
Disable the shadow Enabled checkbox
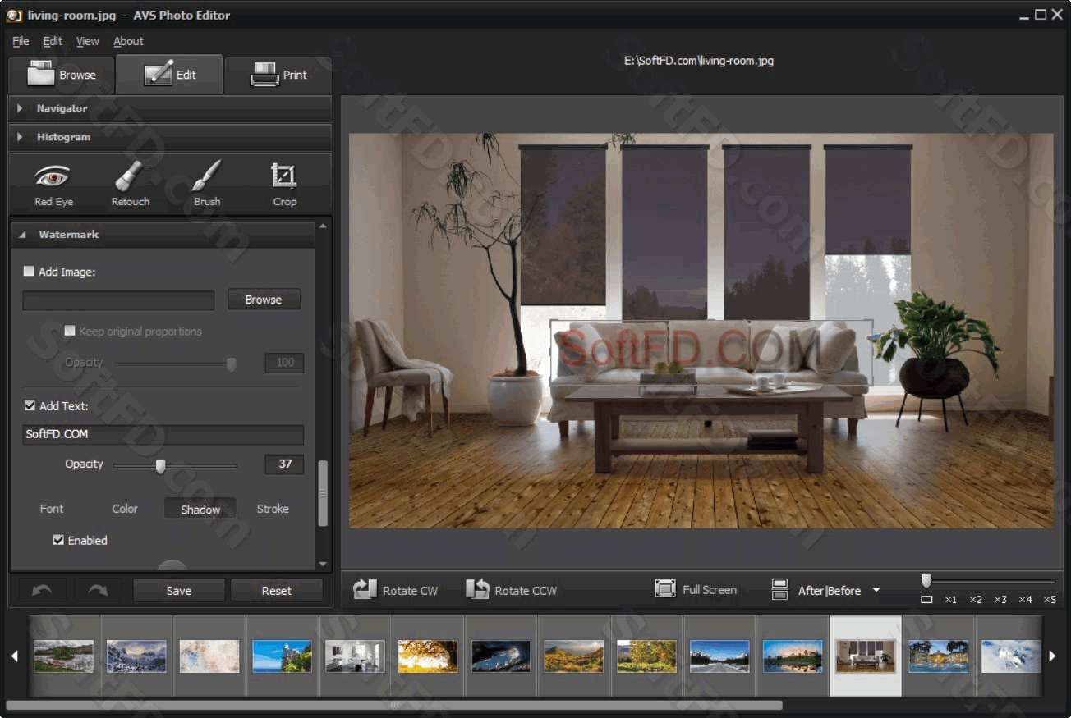tap(58, 540)
